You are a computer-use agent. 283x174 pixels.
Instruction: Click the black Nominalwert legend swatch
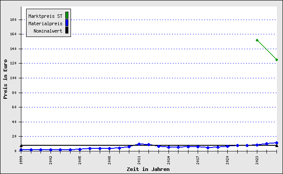click(x=67, y=30)
